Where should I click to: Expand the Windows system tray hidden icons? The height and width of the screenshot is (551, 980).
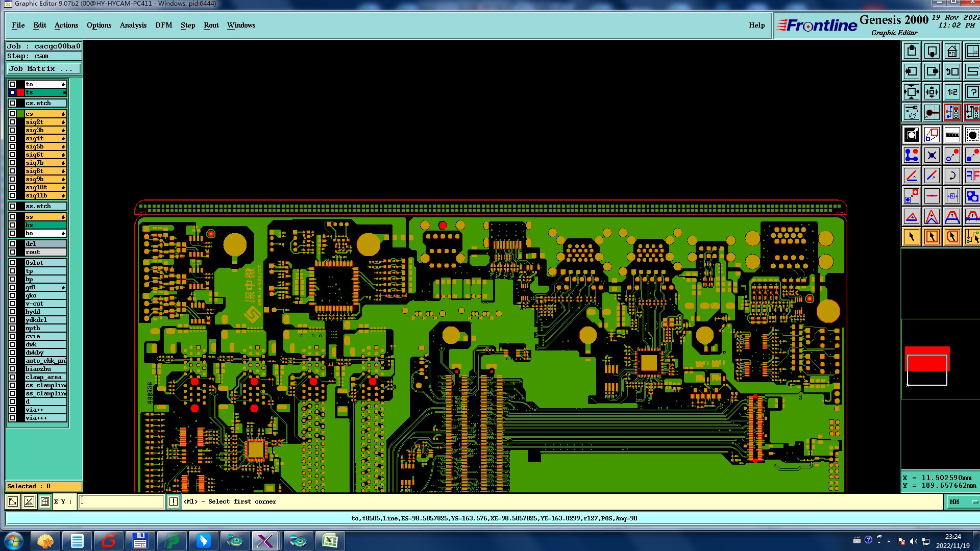coord(889,541)
